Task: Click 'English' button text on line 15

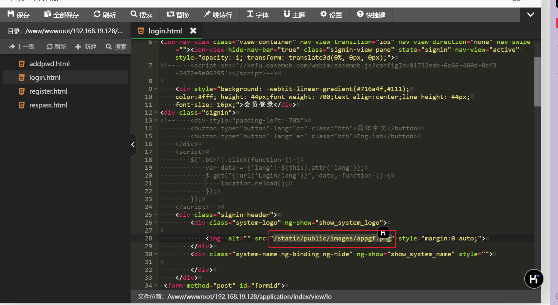Action: 370,136
